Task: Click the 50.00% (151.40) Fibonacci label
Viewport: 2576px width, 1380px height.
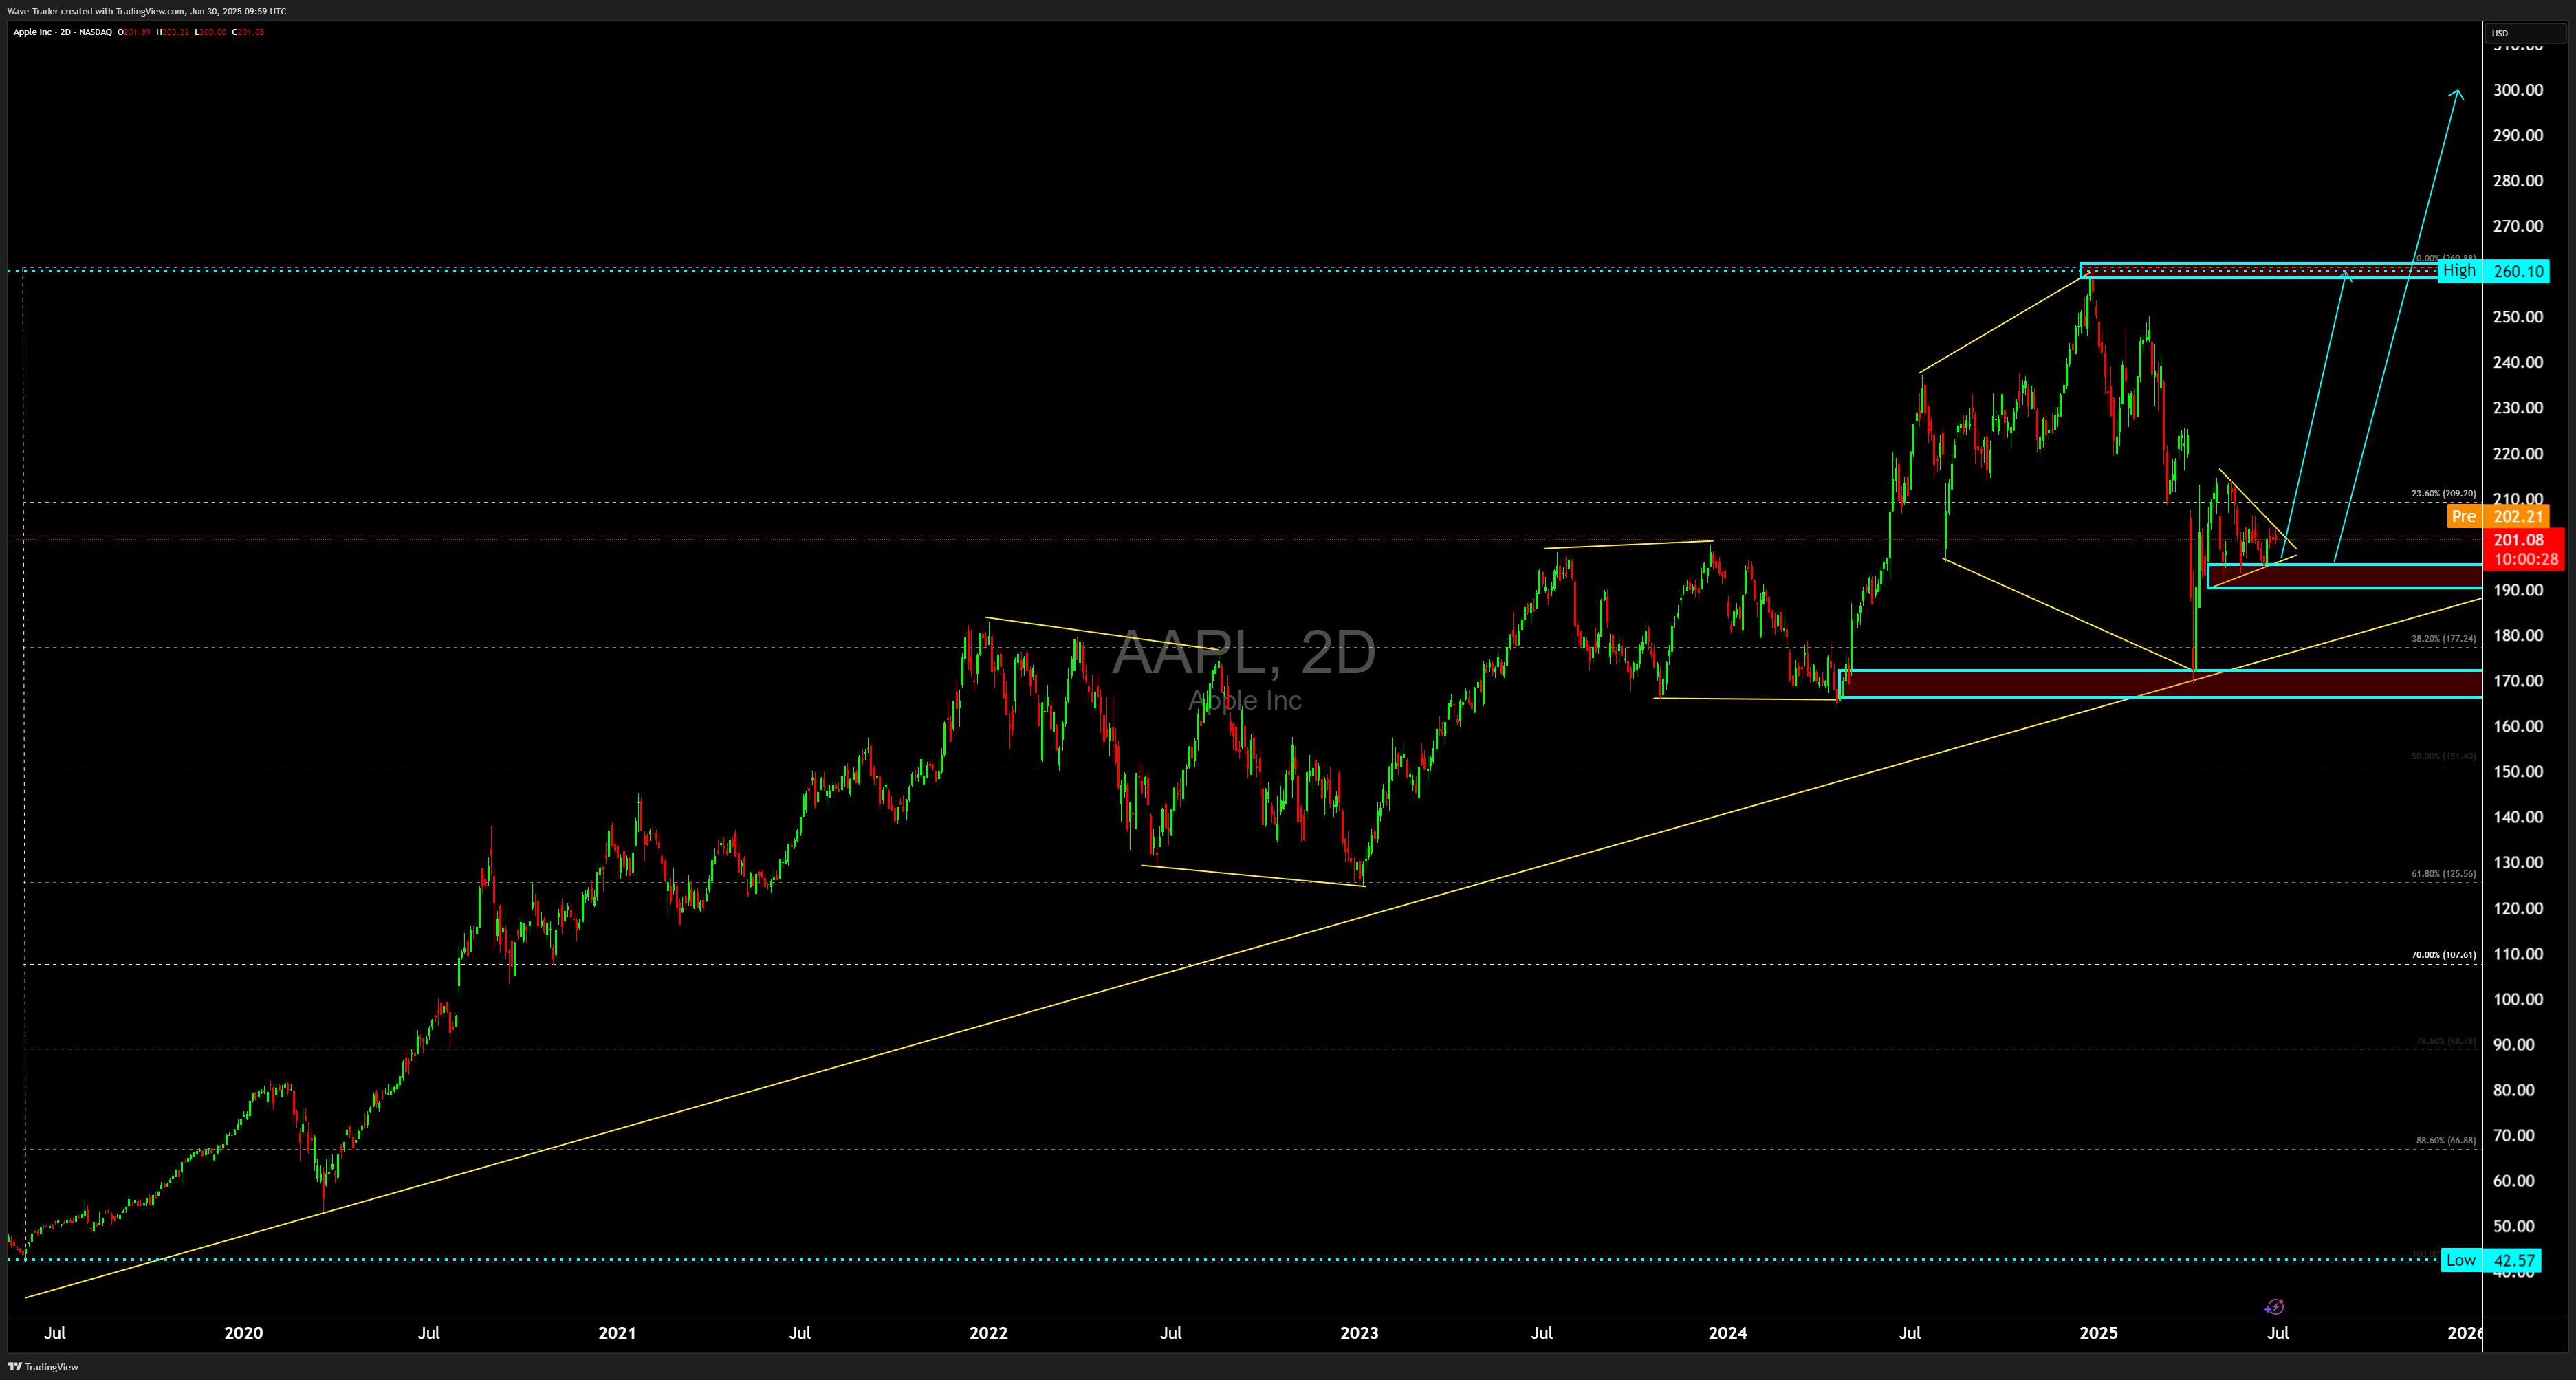Action: 2443,756
